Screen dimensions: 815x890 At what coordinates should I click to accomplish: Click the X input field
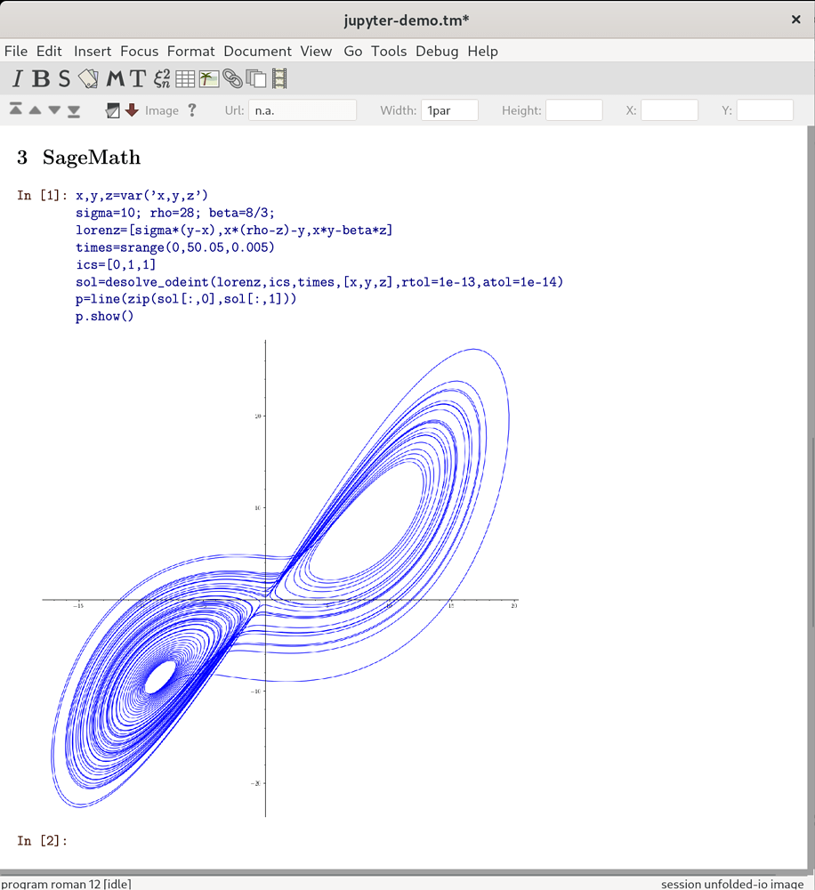[x=670, y=110]
